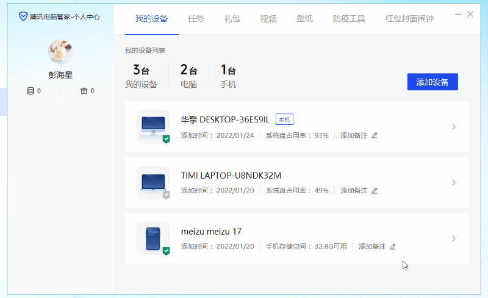Open the 壁纸 tab

coord(304,19)
